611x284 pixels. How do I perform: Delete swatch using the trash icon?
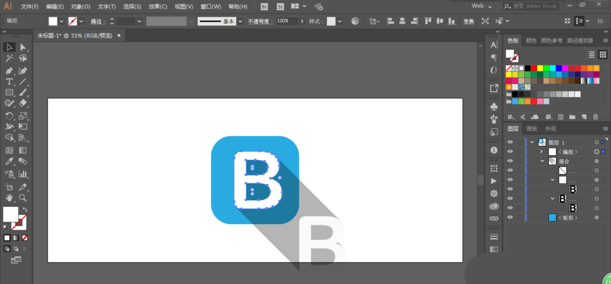tap(595, 117)
